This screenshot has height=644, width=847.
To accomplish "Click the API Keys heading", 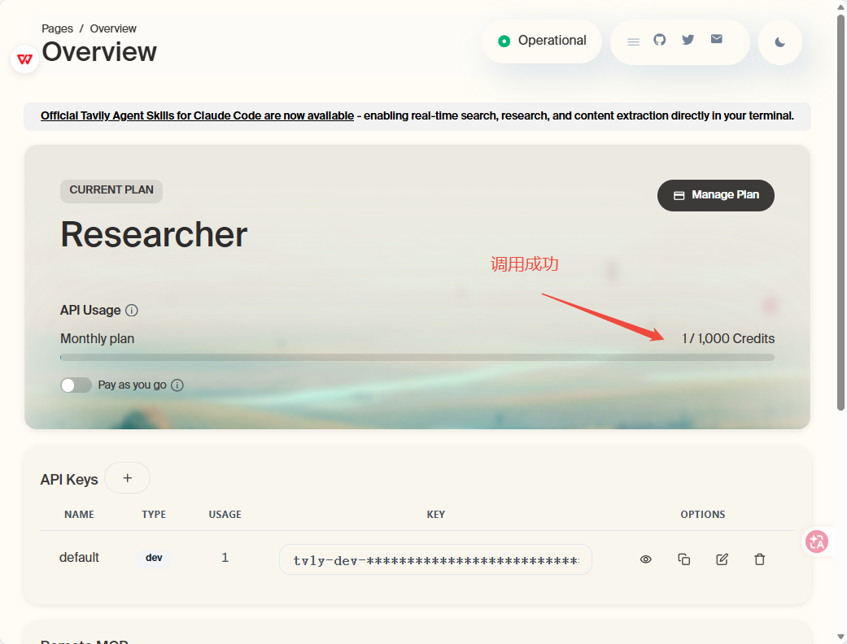I will [x=69, y=480].
